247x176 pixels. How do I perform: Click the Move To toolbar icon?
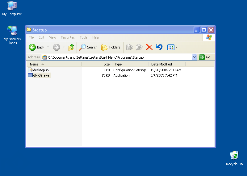click(x=129, y=47)
